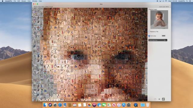This screenshot has width=193, height=108.
Task: Open Launchpad rocket icon in dock
Action: [x=55, y=105]
